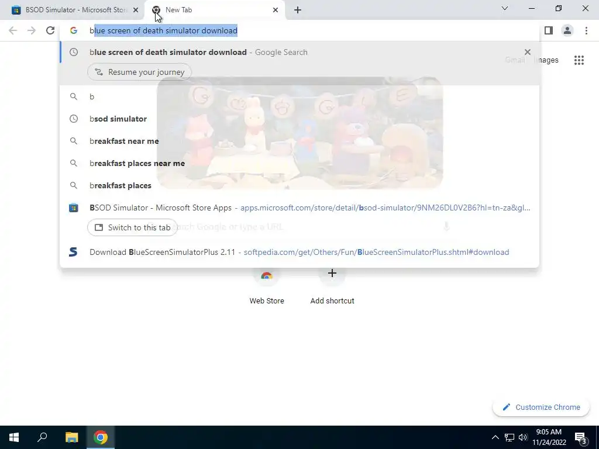599x449 pixels.
Task: Open the notification center icon
Action: click(581, 438)
